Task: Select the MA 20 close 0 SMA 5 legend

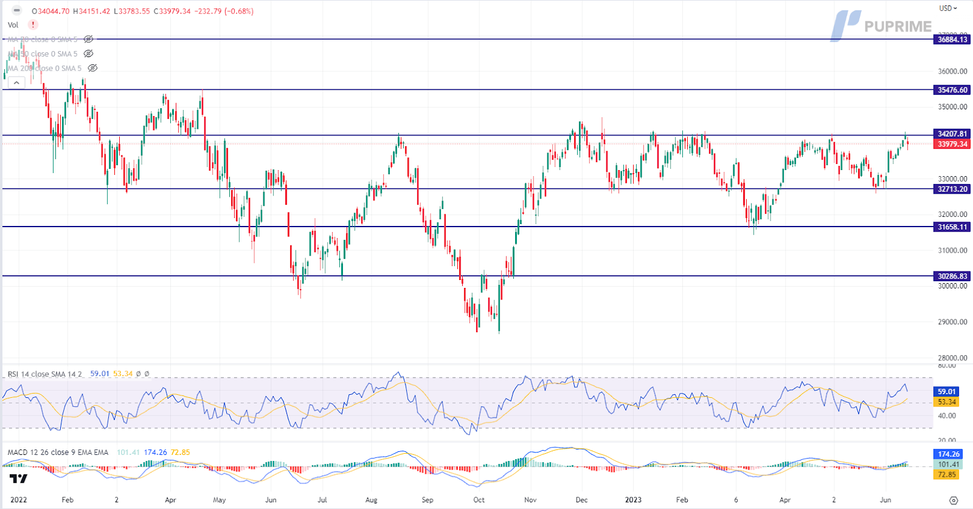Action: [x=43, y=39]
